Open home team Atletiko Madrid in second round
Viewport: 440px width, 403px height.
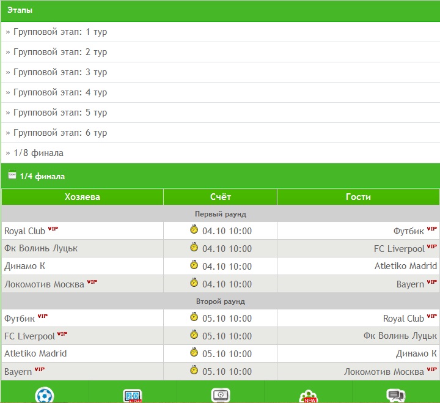point(35,353)
